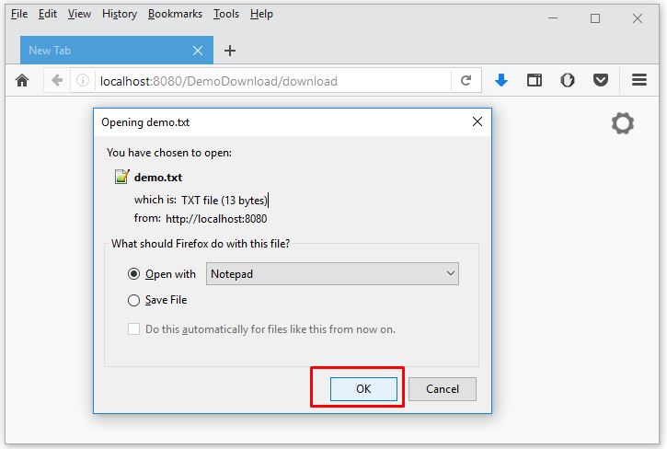Close the Firefox window
The height and width of the screenshot is (449, 667).
point(638,18)
